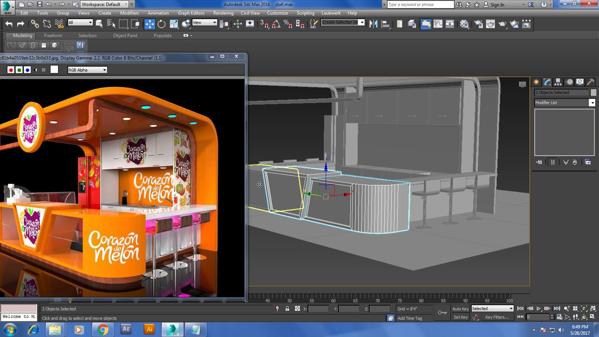Open the Modifiers menu
Image resolution: width=599 pixels, height=337 pixels.
point(129,13)
